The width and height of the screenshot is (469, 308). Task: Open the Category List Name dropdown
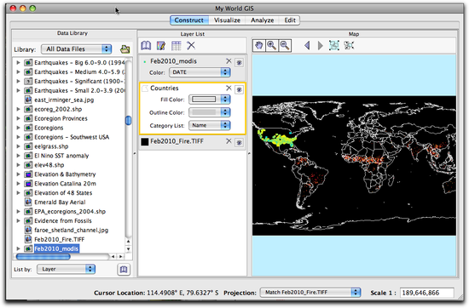pos(210,125)
